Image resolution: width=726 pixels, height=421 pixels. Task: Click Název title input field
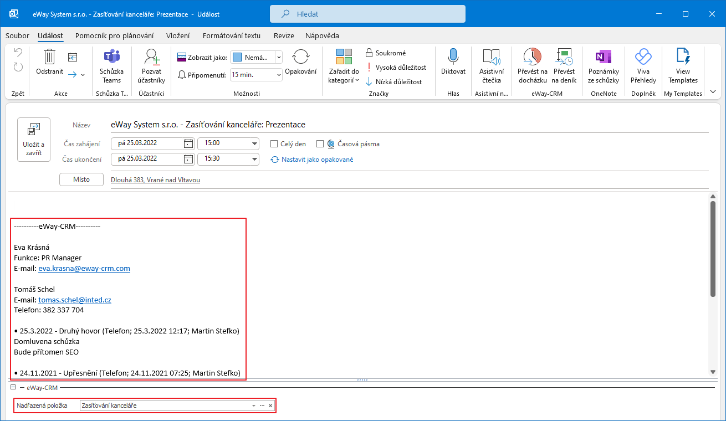click(x=410, y=125)
